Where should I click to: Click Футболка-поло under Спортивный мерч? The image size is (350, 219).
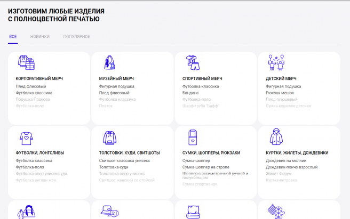click(x=196, y=99)
